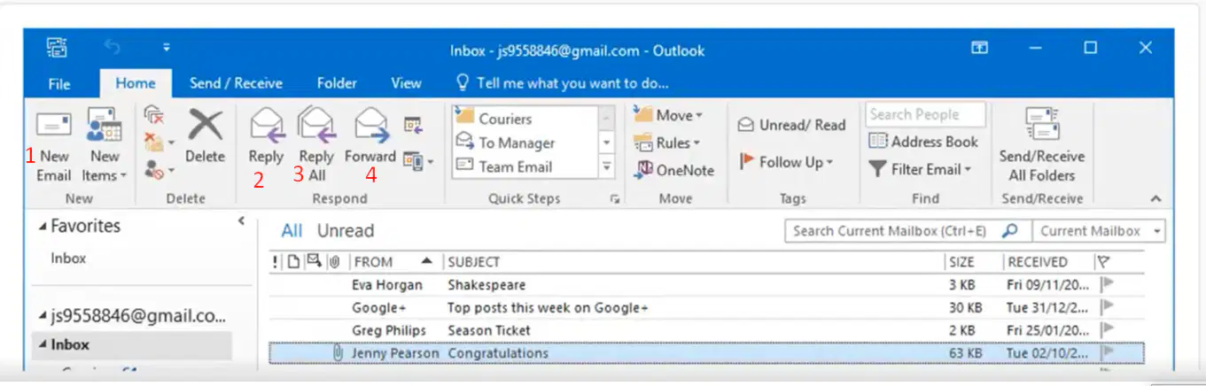Switch to the Folder tab
Image resolution: width=1206 pixels, height=386 pixels.
[x=337, y=83]
